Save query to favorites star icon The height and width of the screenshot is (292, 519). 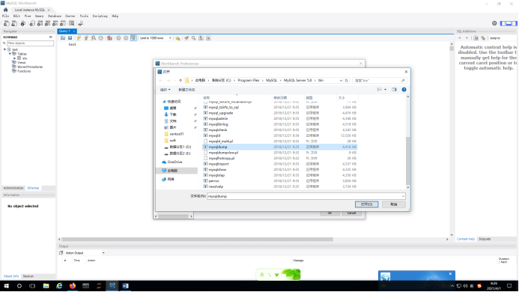click(177, 38)
